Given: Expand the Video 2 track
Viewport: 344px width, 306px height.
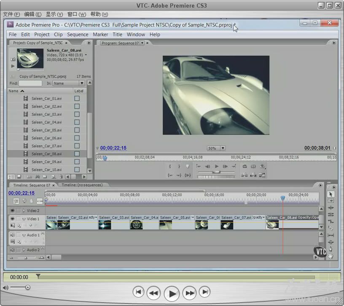Looking at the screenshot, I should tap(24, 211).
